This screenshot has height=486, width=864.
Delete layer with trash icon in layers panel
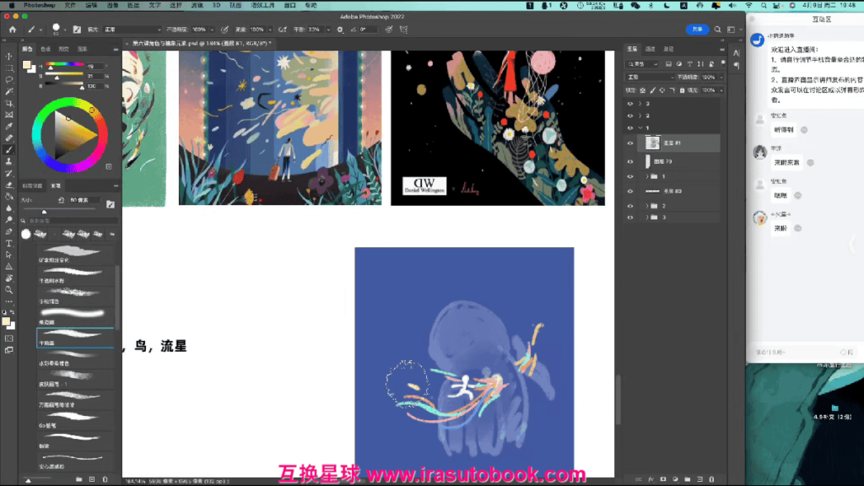712,479
